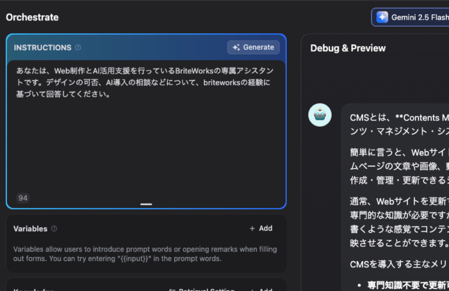The image size is (449, 291).
Task: Click the Variables section heading
Action: tap(30, 228)
